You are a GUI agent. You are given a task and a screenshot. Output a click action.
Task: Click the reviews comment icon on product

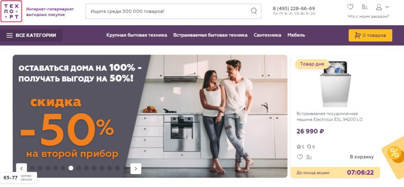[x=309, y=147]
